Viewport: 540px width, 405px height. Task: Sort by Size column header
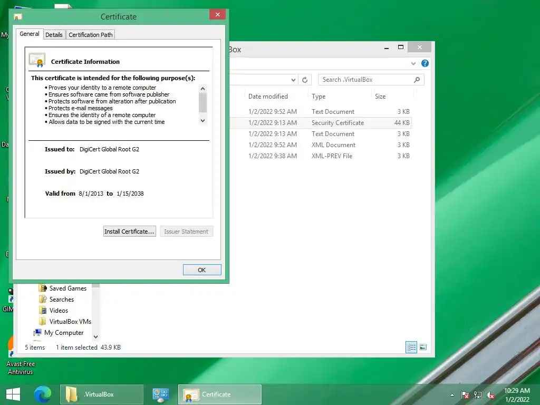(380, 97)
